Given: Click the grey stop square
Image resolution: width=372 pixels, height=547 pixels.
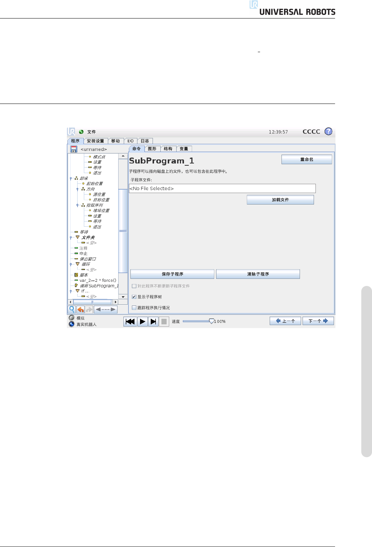Looking at the screenshot, I should (x=164, y=322).
